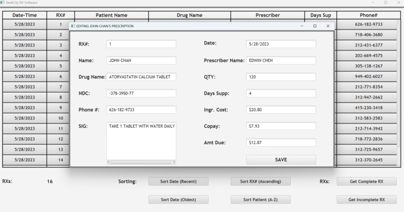The image size is (404, 212).
Task: Close the Editing John Chan's Prescription dialog
Action: pos(328,26)
